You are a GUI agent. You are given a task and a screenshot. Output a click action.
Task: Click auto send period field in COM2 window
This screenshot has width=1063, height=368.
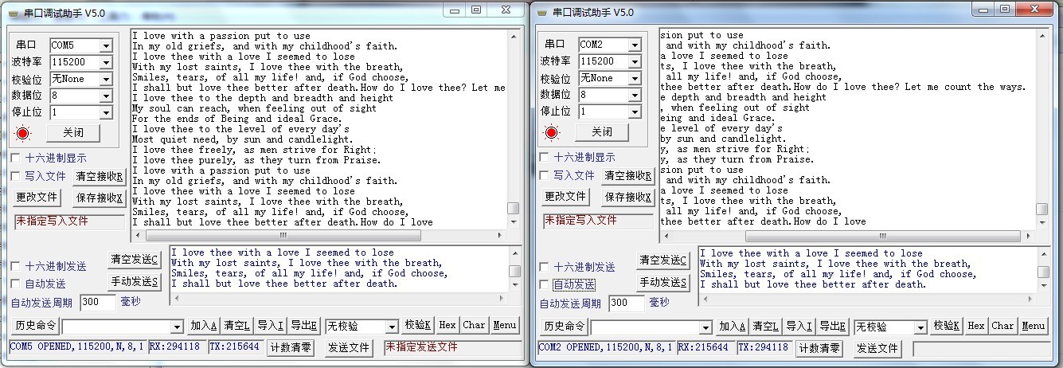coord(627,303)
